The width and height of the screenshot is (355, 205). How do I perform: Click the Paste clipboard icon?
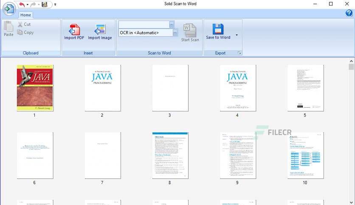[8, 29]
